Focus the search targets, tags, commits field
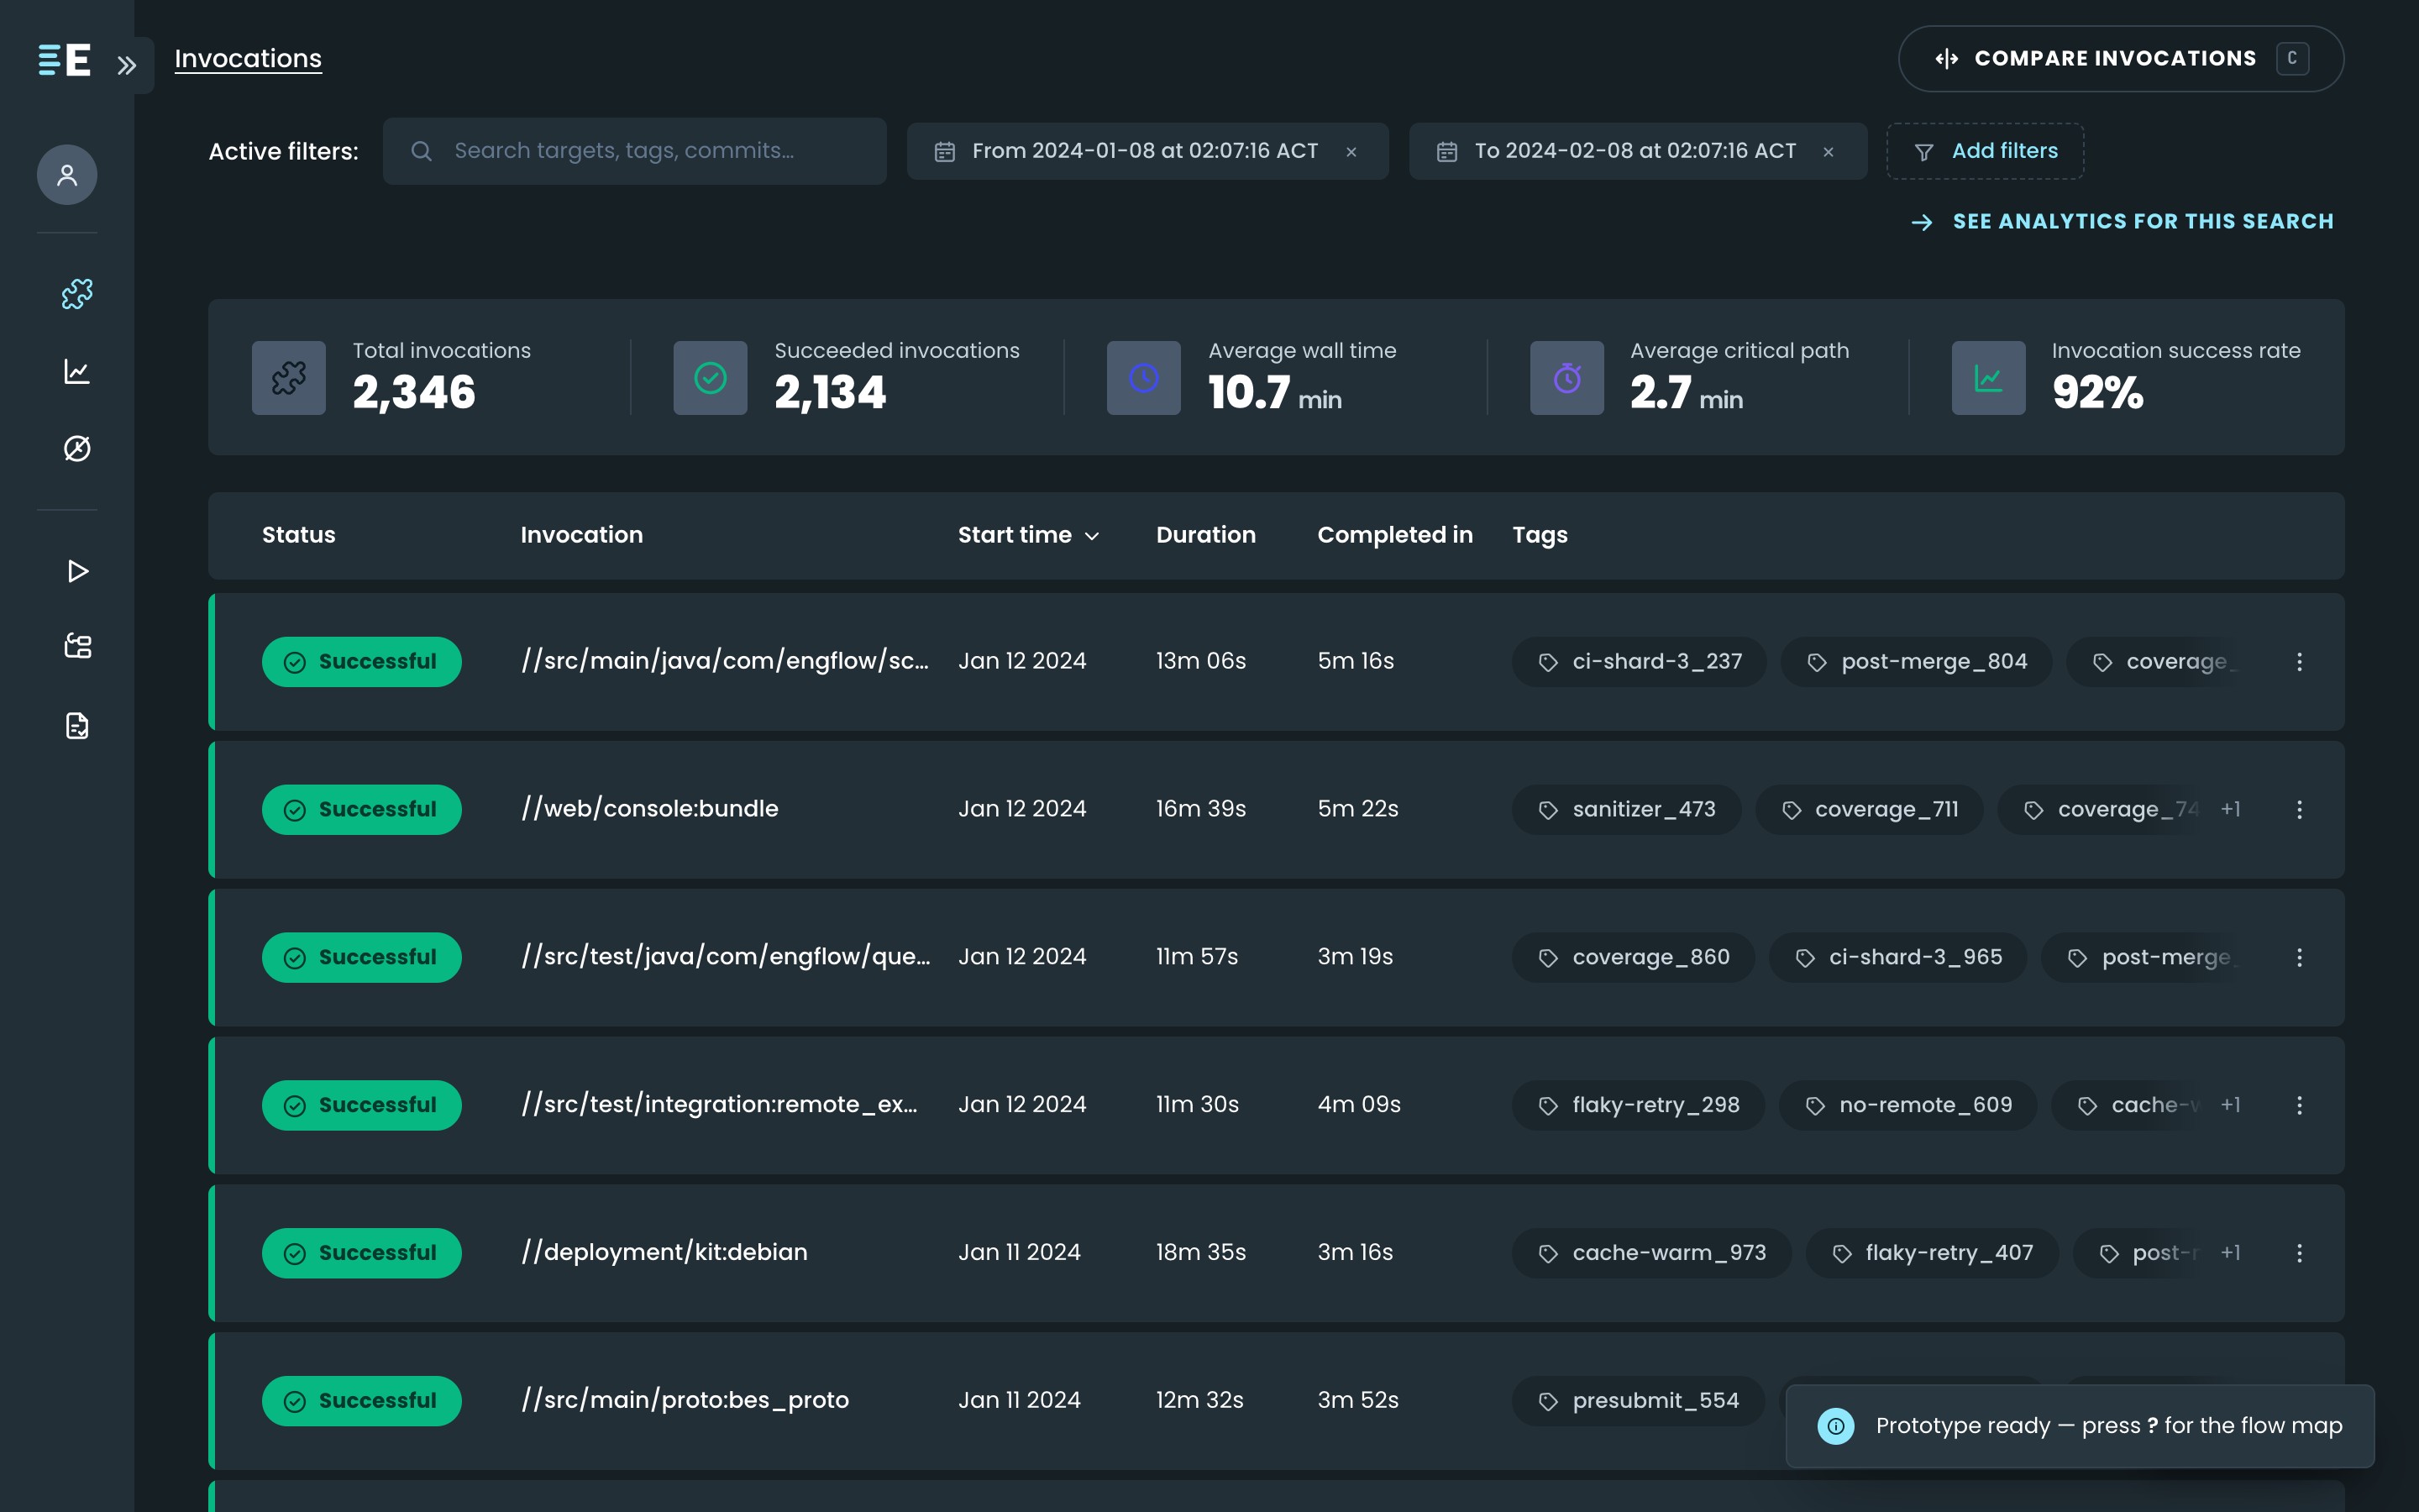This screenshot has height=1512, width=2419. click(634, 151)
